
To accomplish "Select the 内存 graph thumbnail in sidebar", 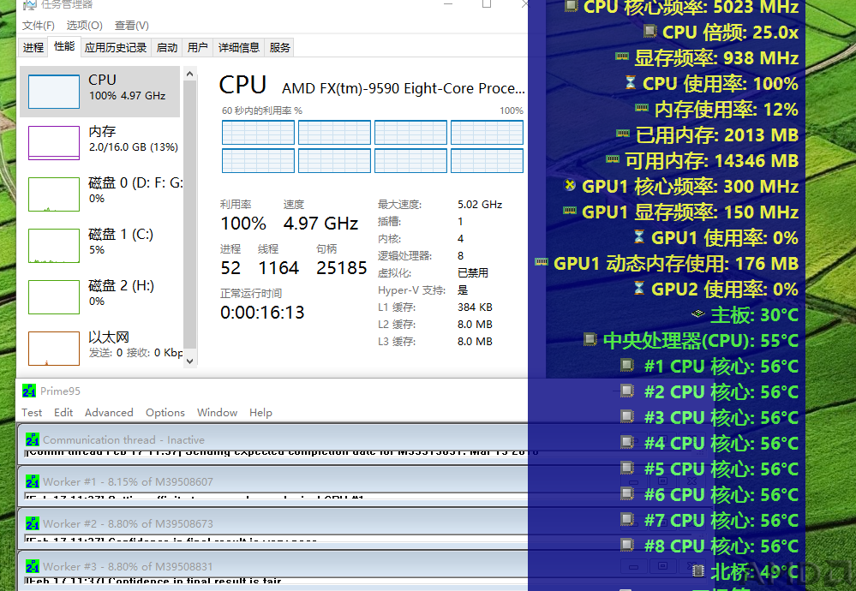I will coord(53,143).
